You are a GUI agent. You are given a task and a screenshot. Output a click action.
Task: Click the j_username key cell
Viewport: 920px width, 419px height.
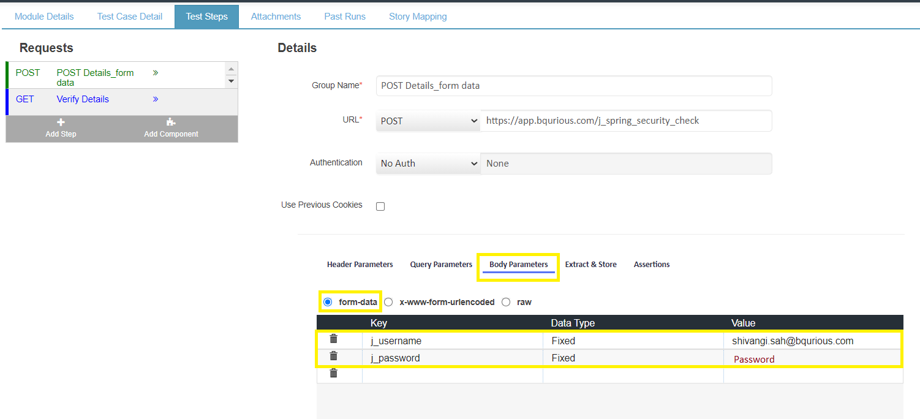[453, 341]
